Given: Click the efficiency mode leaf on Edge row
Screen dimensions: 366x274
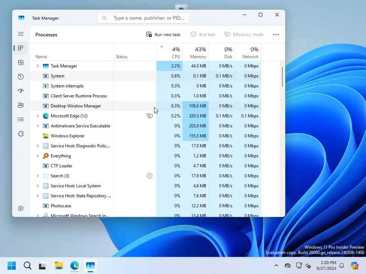Looking at the screenshot, I should click(150, 116).
